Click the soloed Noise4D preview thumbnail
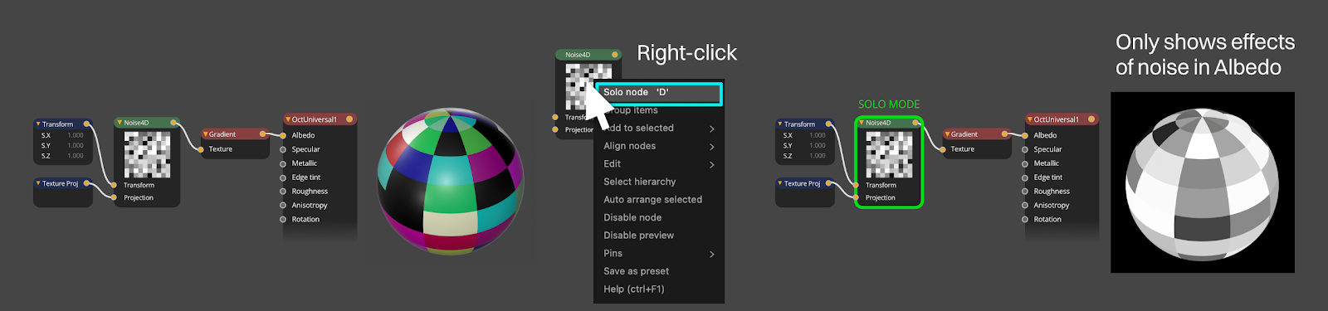Image resolution: width=1328 pixels, height=311 pixels. tap(889, 154)
